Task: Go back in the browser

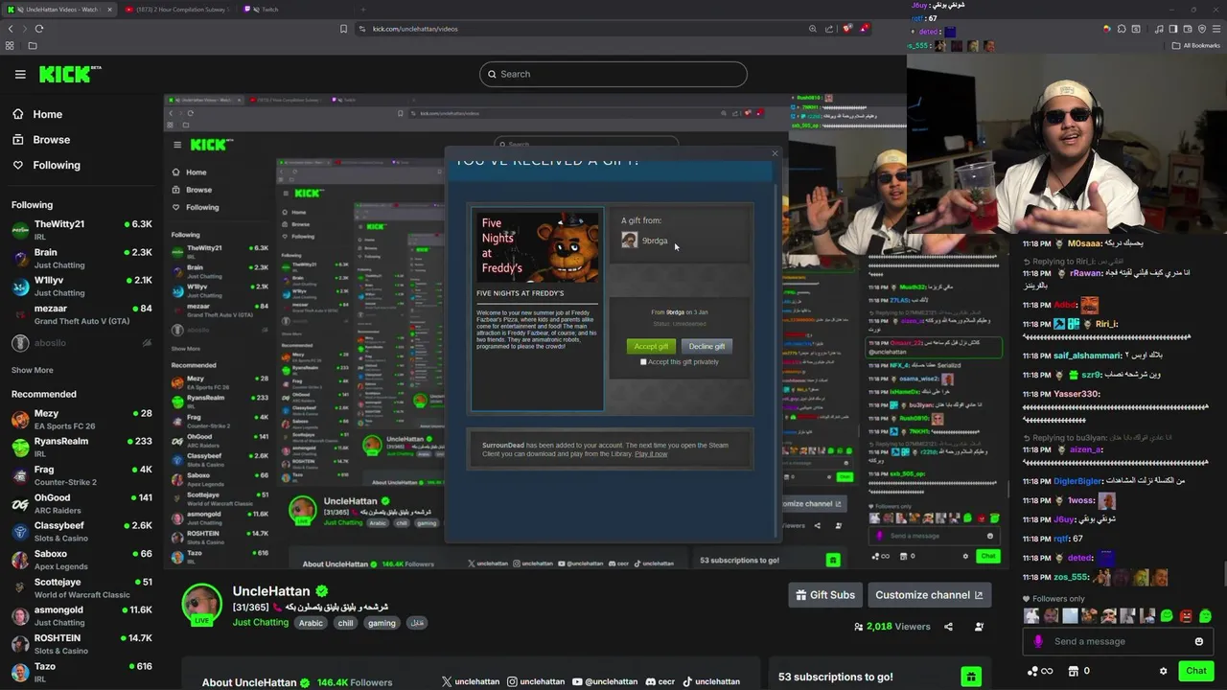Action: tap(11, 29)
